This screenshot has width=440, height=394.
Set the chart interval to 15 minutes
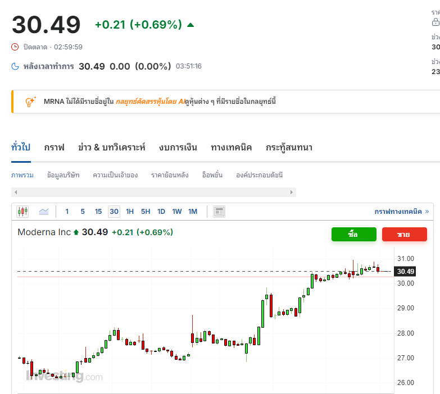click(98, 212)
